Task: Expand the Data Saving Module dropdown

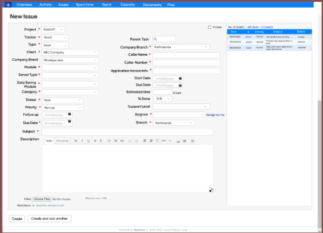Action: click(x=70, y=84)
